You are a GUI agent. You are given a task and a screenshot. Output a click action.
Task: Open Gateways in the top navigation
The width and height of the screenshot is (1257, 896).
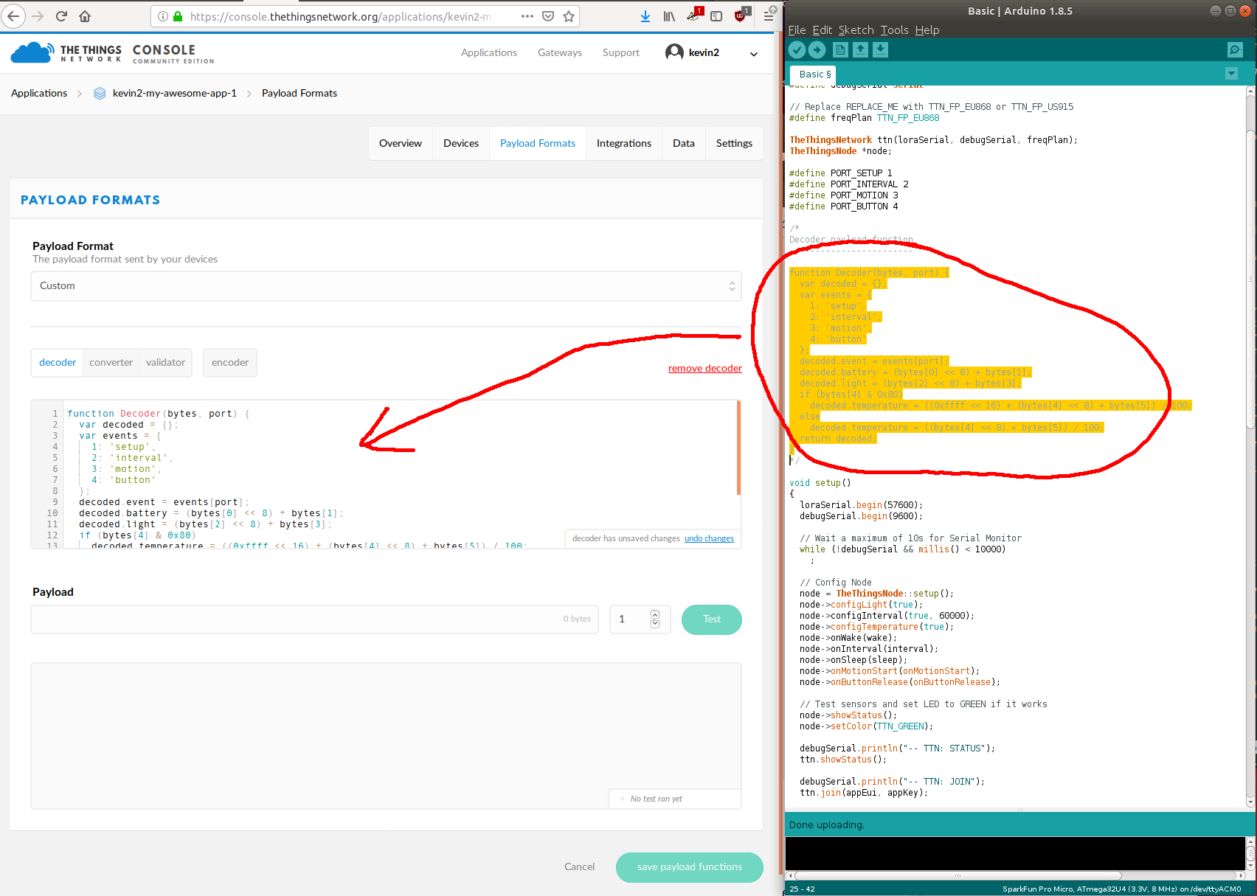point(560,53)
